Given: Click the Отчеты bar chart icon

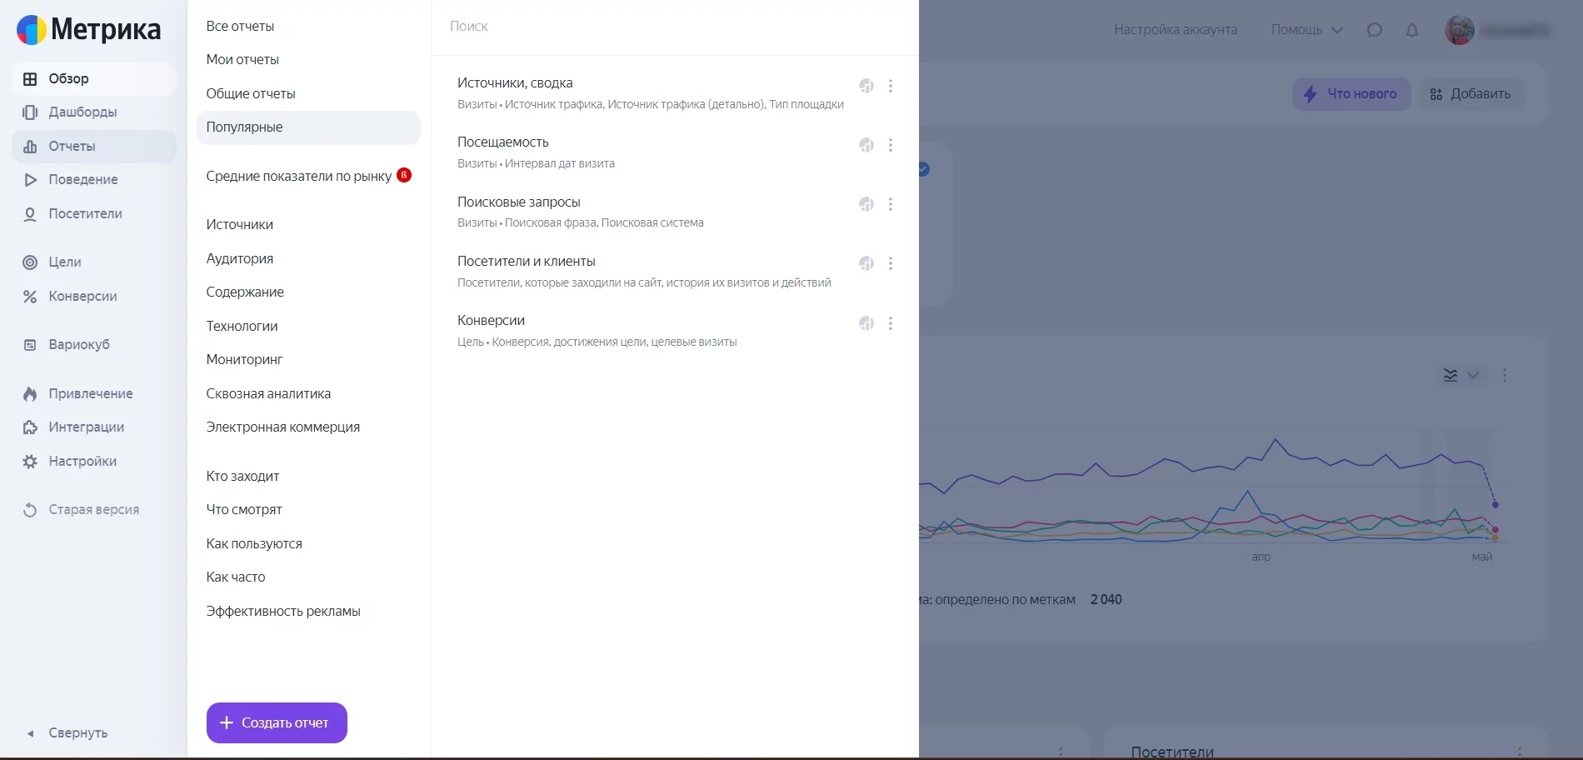Looking at the screenshot, I should (x=30, y=147).
